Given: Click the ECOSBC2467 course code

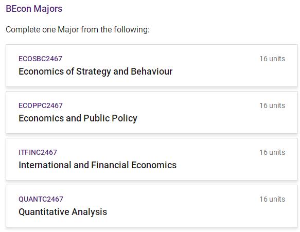Looking at the screenshot, I should [x=40, y=59].
